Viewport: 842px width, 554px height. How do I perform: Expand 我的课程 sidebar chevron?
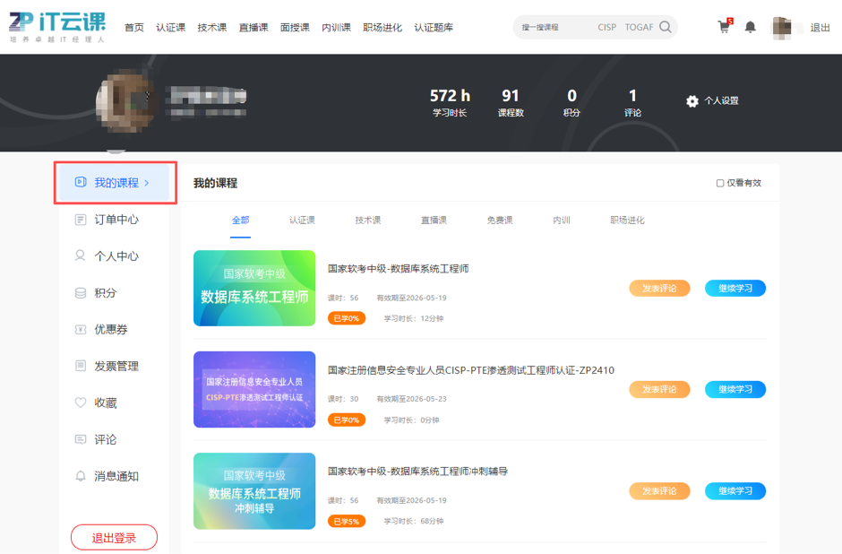coord(147,183)
